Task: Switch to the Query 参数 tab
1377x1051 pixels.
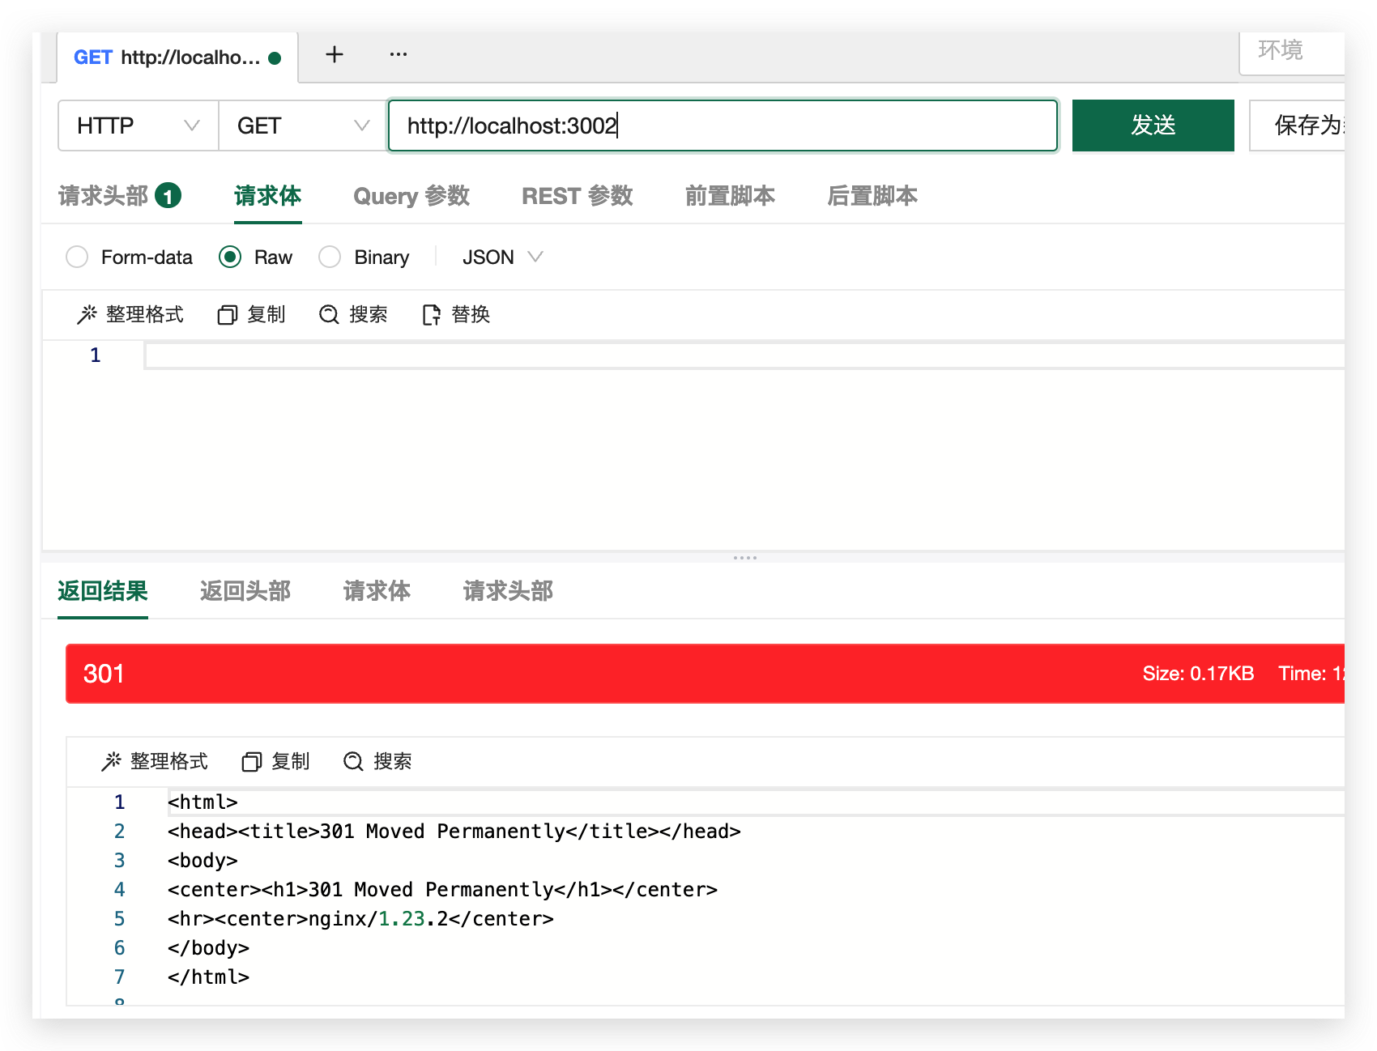Action: (411, 196)
